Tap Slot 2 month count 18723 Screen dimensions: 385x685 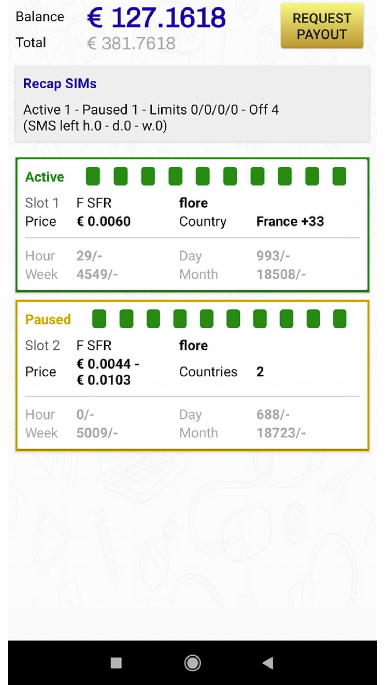click(x=281, y=433)
